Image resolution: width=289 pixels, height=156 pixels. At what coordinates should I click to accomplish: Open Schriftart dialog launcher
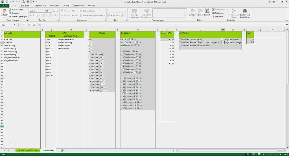click(x=58, y=20)
